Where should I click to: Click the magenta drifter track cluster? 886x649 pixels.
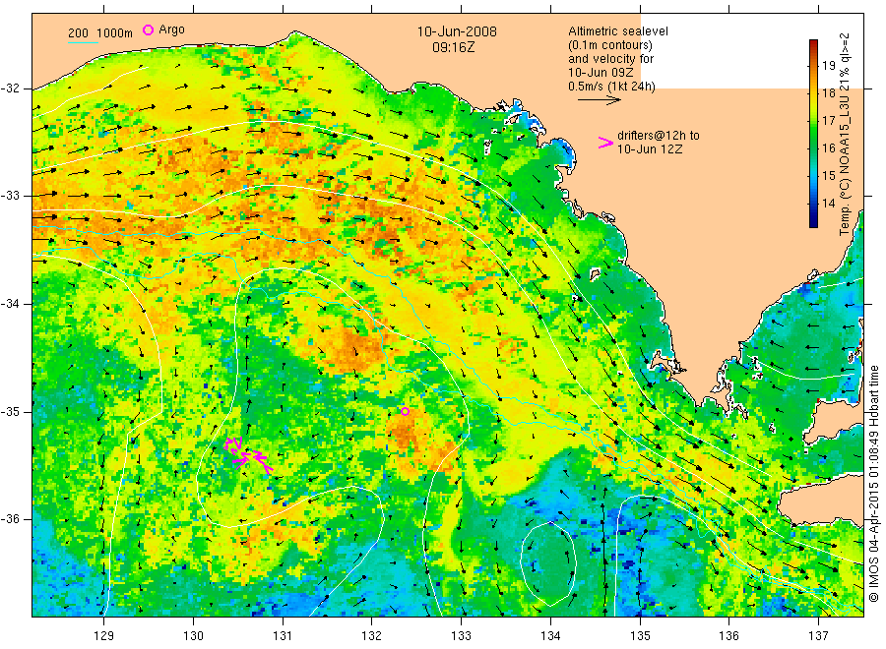248,453
